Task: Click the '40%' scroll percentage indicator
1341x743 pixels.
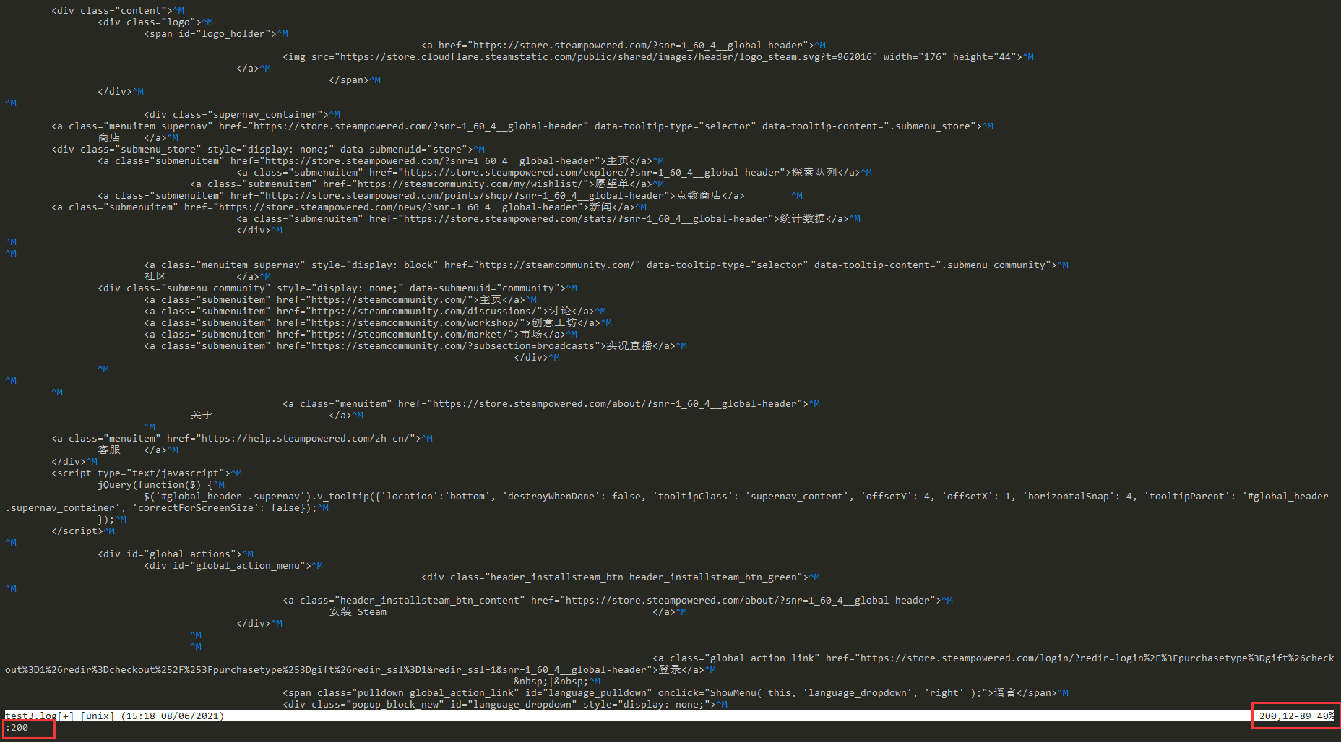Action: (1326, 716)
